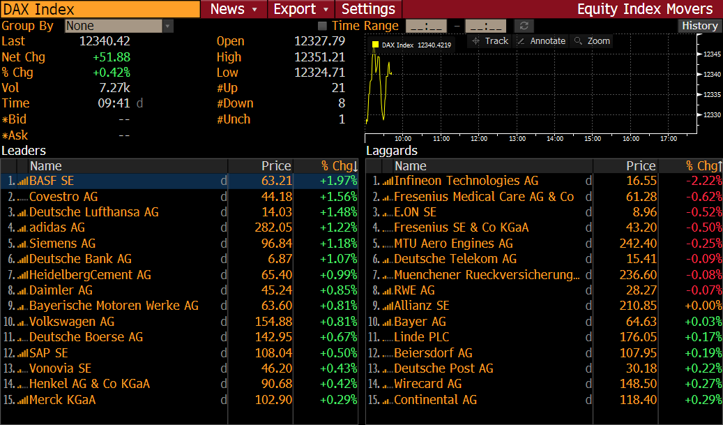Click volume bars icon beside Infineon Technologies AG
Screen dimensions: 723x425
coord(388,181)
